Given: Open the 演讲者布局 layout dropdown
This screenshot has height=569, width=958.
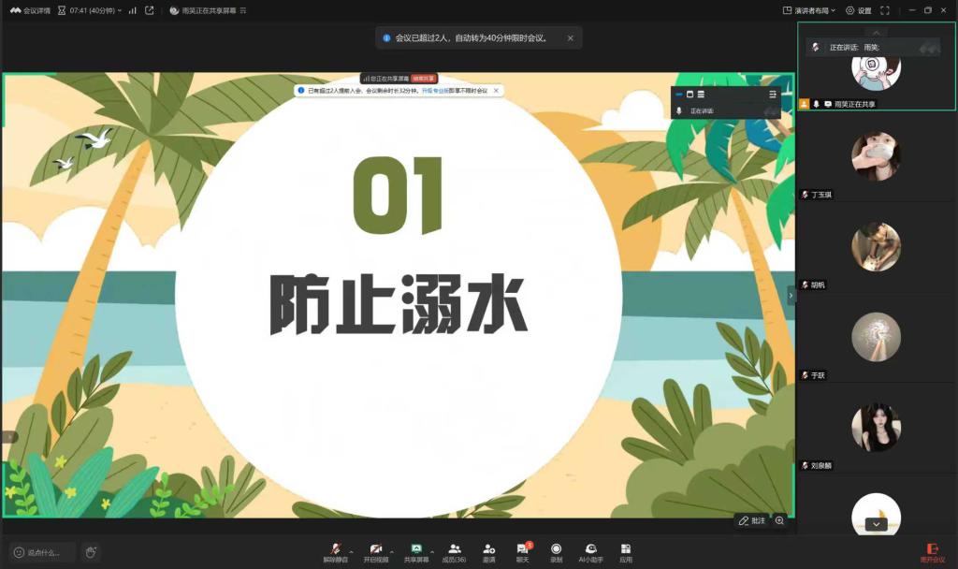Looking at the screenshot, I should pos(809,10).
